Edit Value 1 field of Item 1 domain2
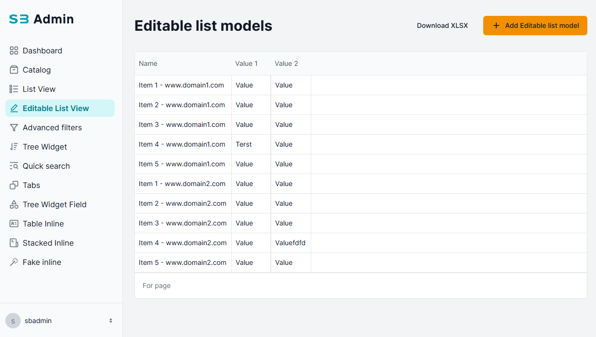596x337 pixels. coord(251,184)
